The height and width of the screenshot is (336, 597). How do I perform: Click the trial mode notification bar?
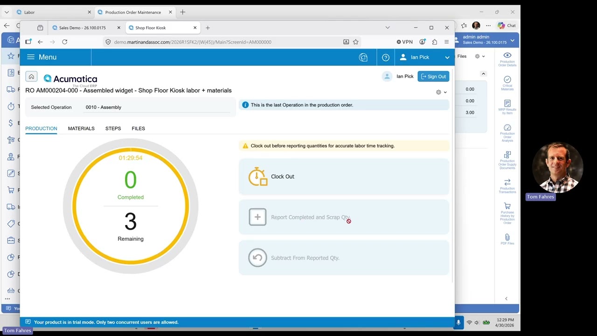237,322
